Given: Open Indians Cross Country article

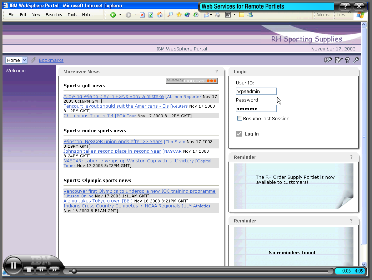Looking at the screenshot, I should click(122, 206).
